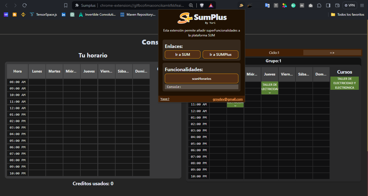Click the Lunes header in Tu horario

(x=37, y=71)
